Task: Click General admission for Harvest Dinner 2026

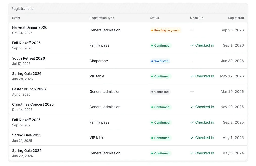Action: click(x=105, y=30)
